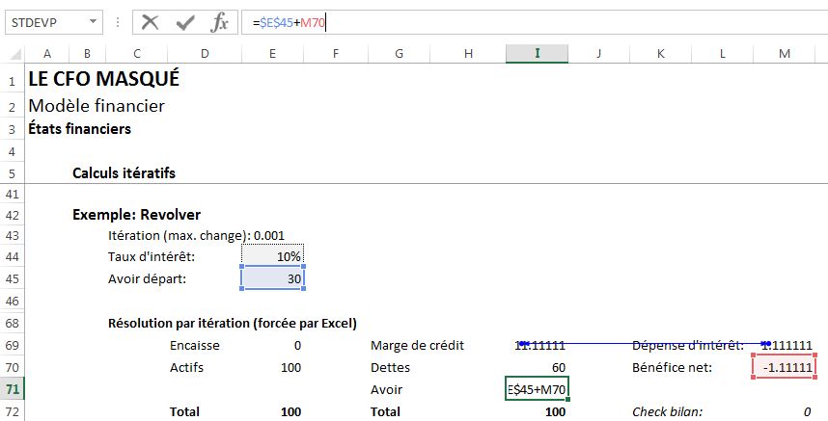Click the 'Avoir départ:' label
The width and height of the screenshot is (828, 421).
click(148, 278)
